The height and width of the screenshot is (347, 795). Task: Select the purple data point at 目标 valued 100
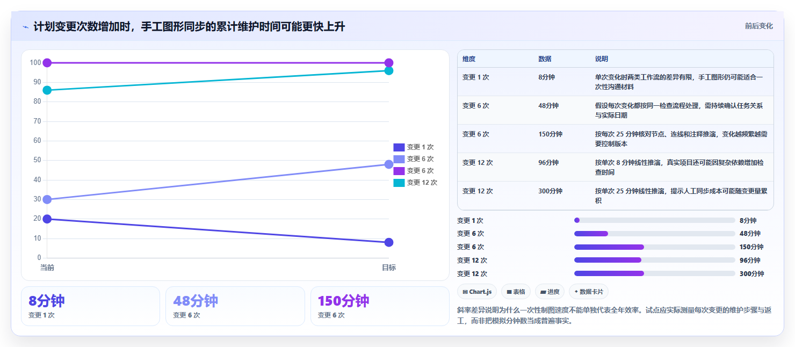point(389,63)
